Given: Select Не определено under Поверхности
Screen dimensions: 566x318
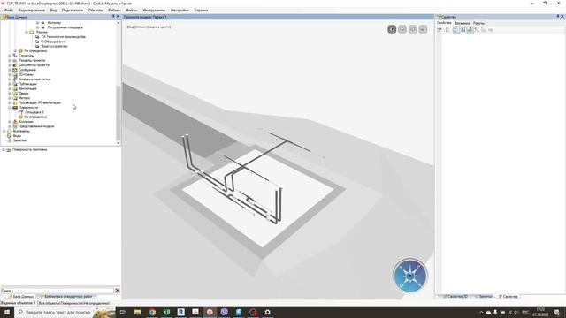Looking at the screenshot, I should click(x=35, y=117).
